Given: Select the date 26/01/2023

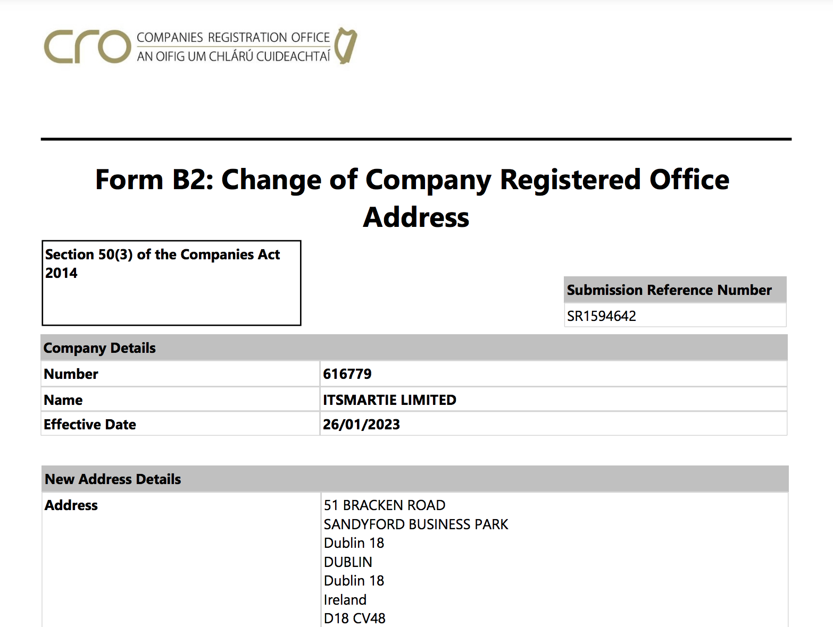Looking at the screenshot, I should (361, 425).
